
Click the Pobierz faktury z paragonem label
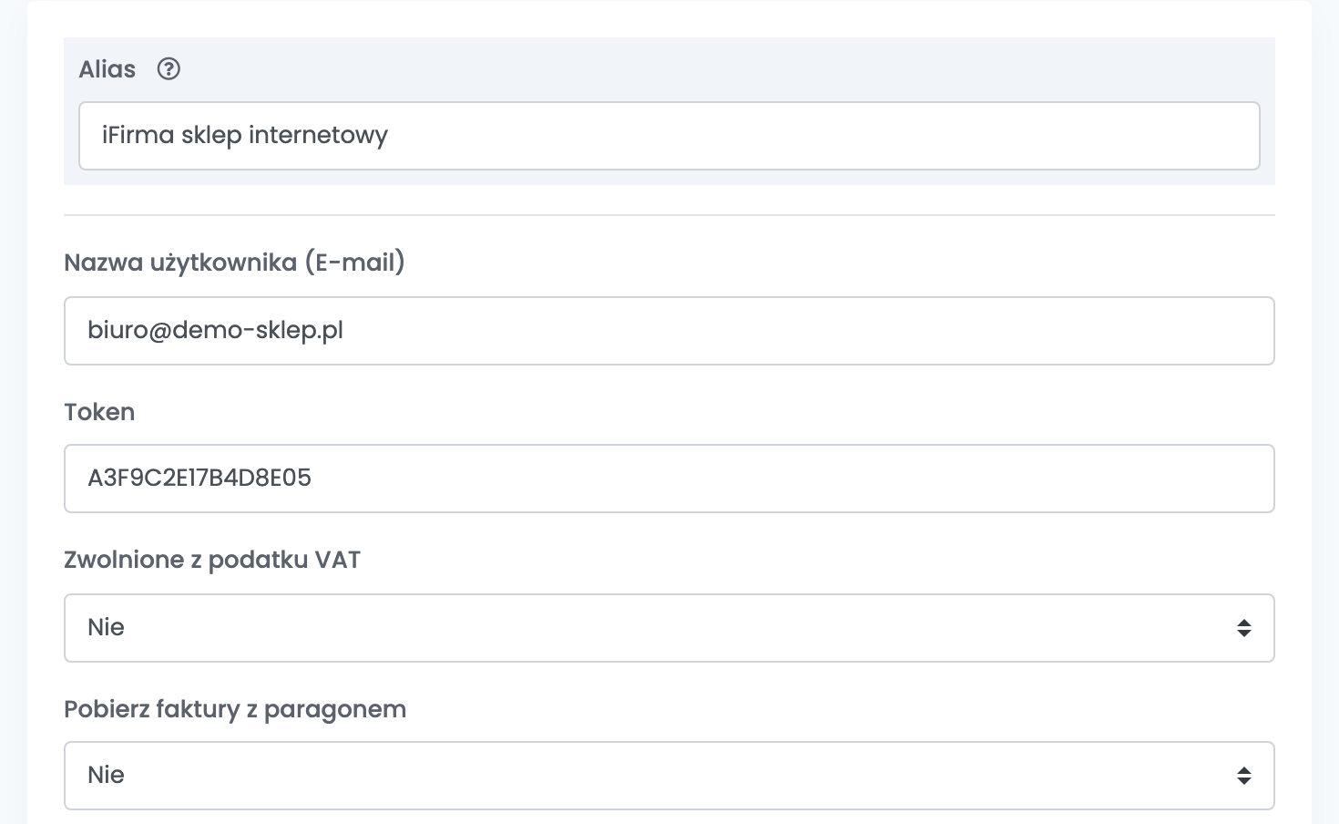coord(235,709)
